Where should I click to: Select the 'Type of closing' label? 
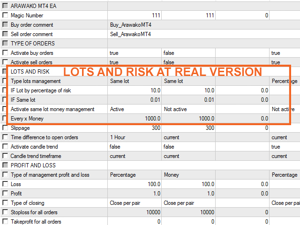[x=27, y=203]
